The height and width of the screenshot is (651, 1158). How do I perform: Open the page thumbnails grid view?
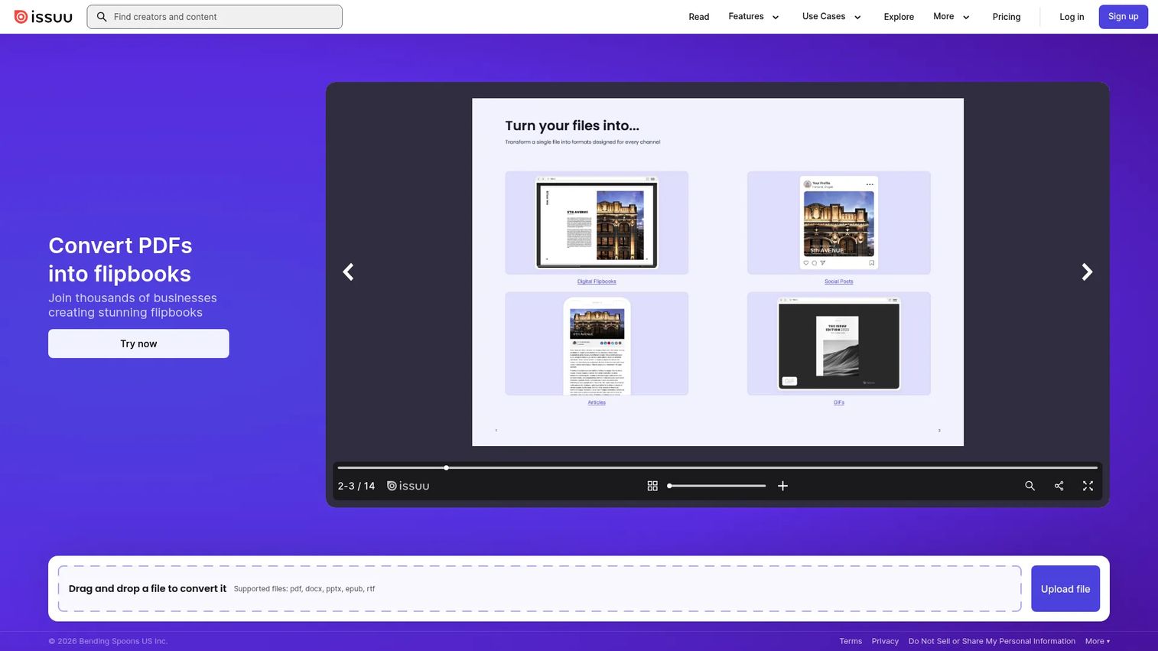[x=652, y=486]
